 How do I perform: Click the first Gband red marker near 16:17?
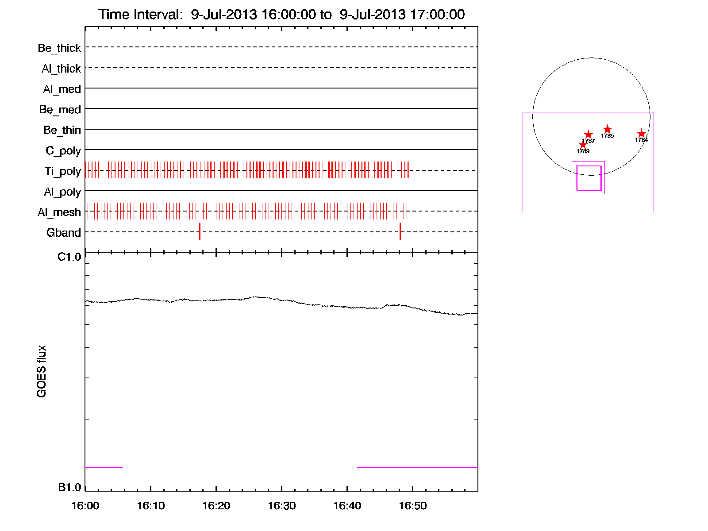click(x=200, y=231)
